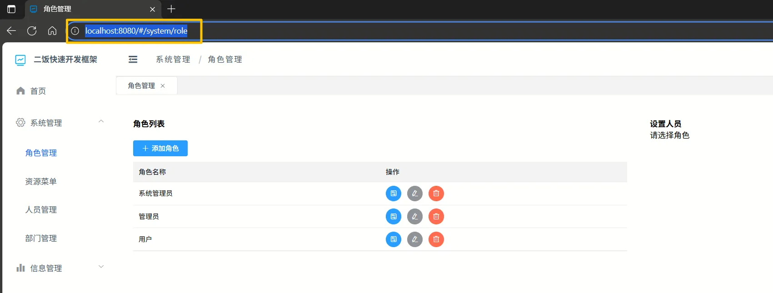Go to 首页 from the sidebar
This screenshot has width=773, height=293.
[x=38, y=91]
